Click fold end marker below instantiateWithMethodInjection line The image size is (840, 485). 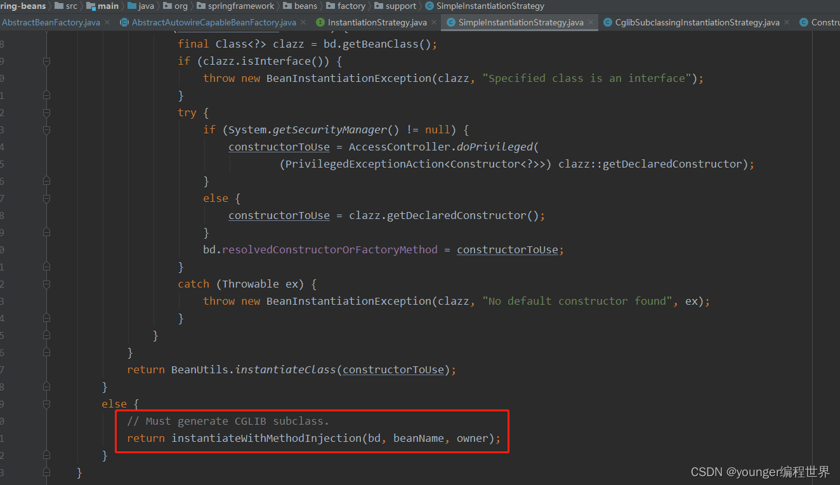click(x=46, y=455)
